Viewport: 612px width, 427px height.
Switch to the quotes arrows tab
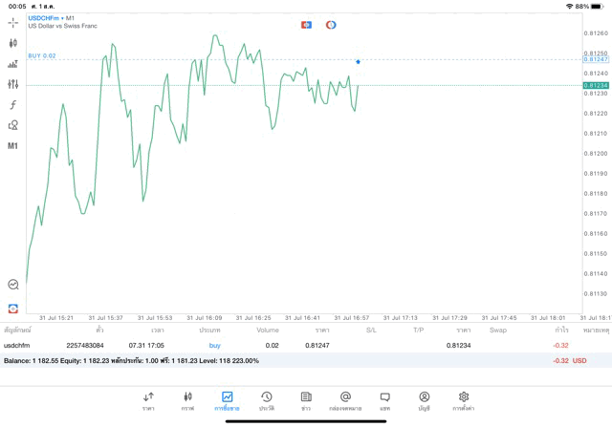pos(148,400)
